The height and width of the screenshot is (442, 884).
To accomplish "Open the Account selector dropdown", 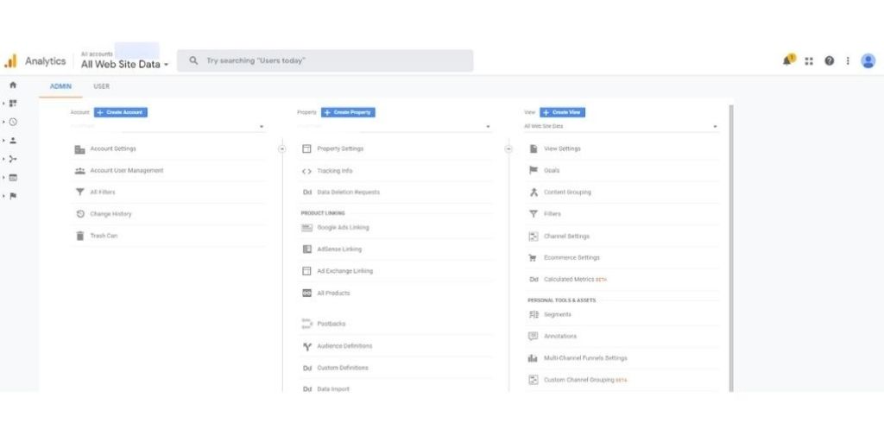I will (x=167, y=126).
